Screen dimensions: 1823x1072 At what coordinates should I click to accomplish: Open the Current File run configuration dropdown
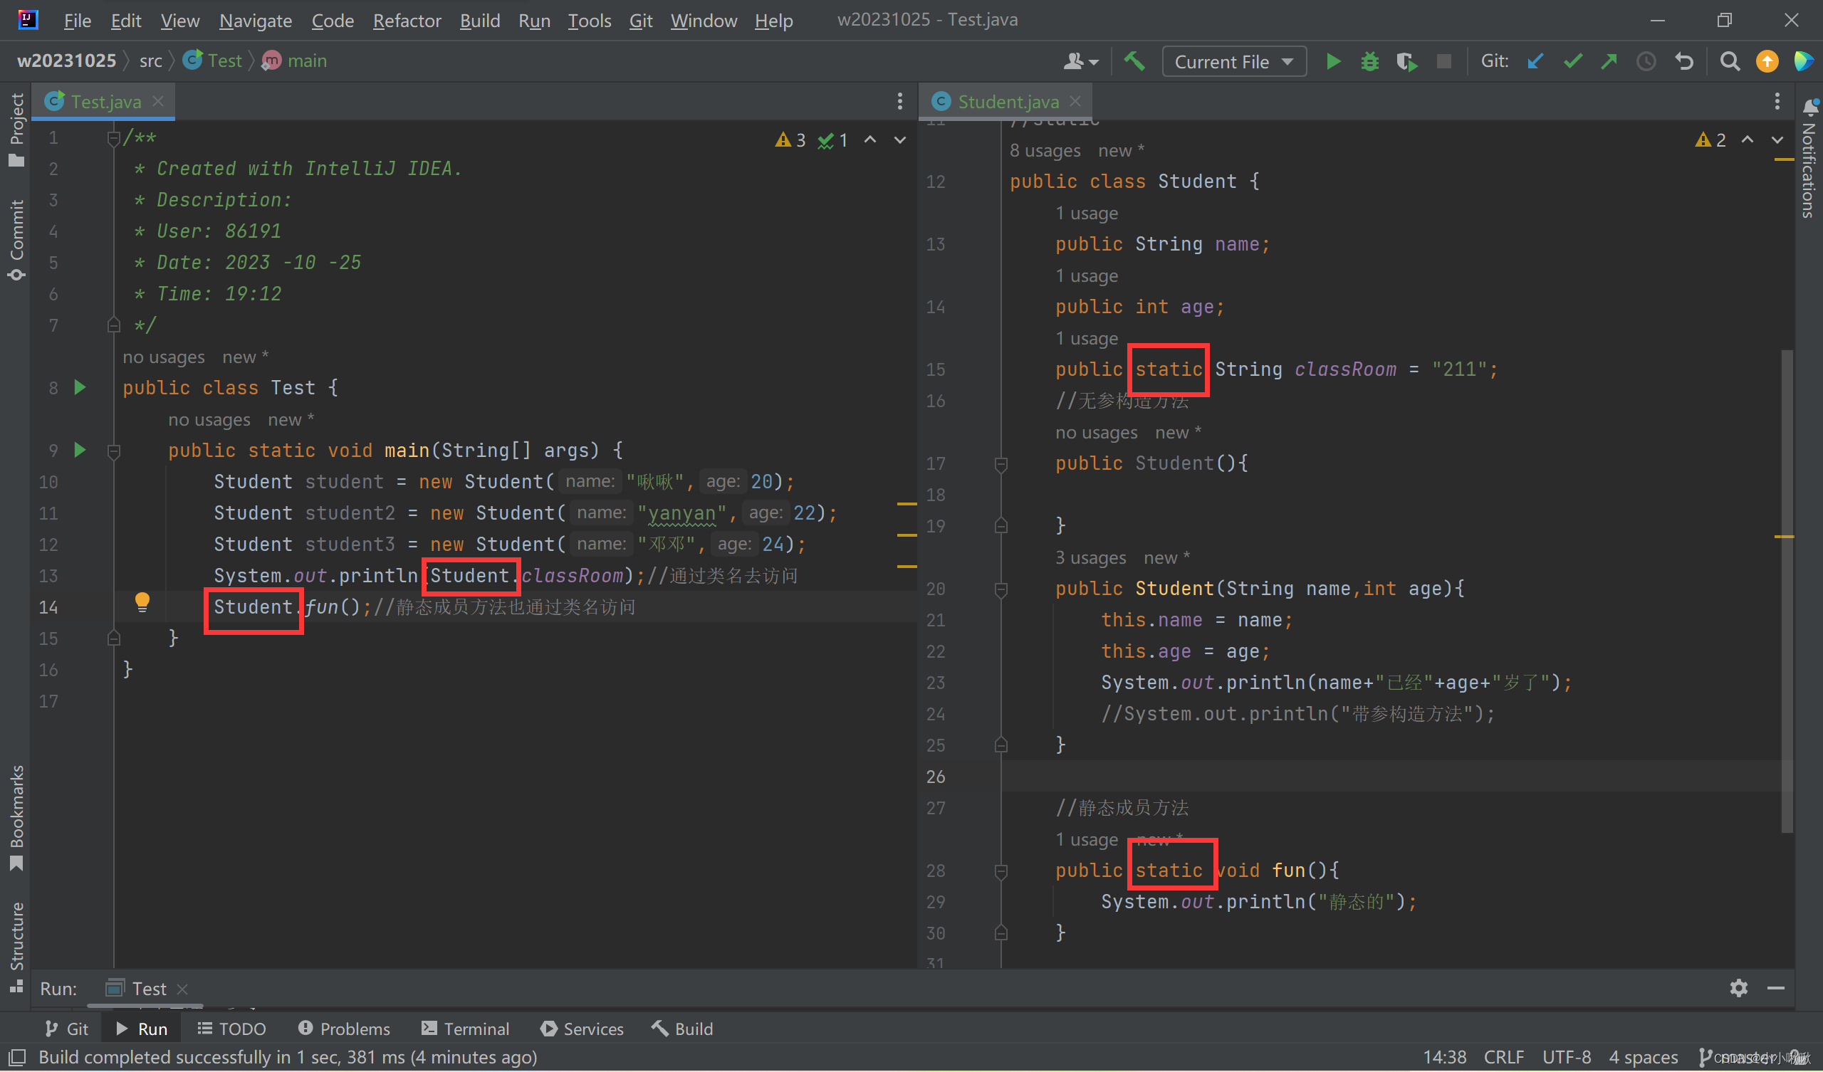point(1233,61)
